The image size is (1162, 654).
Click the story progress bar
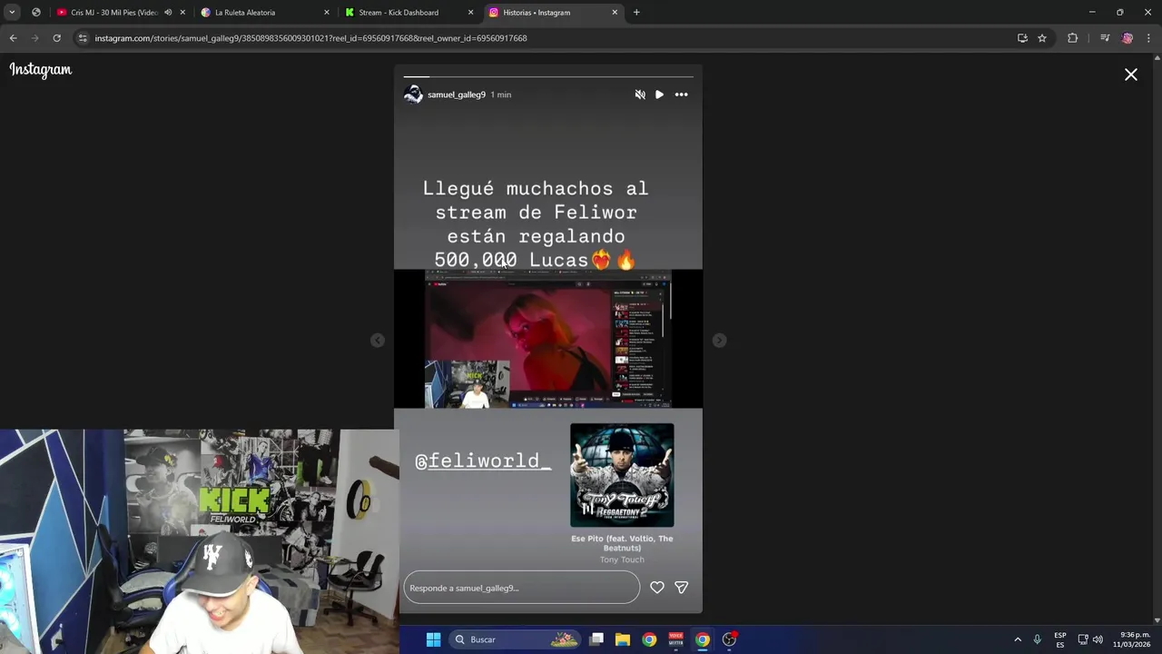(548, 77)
